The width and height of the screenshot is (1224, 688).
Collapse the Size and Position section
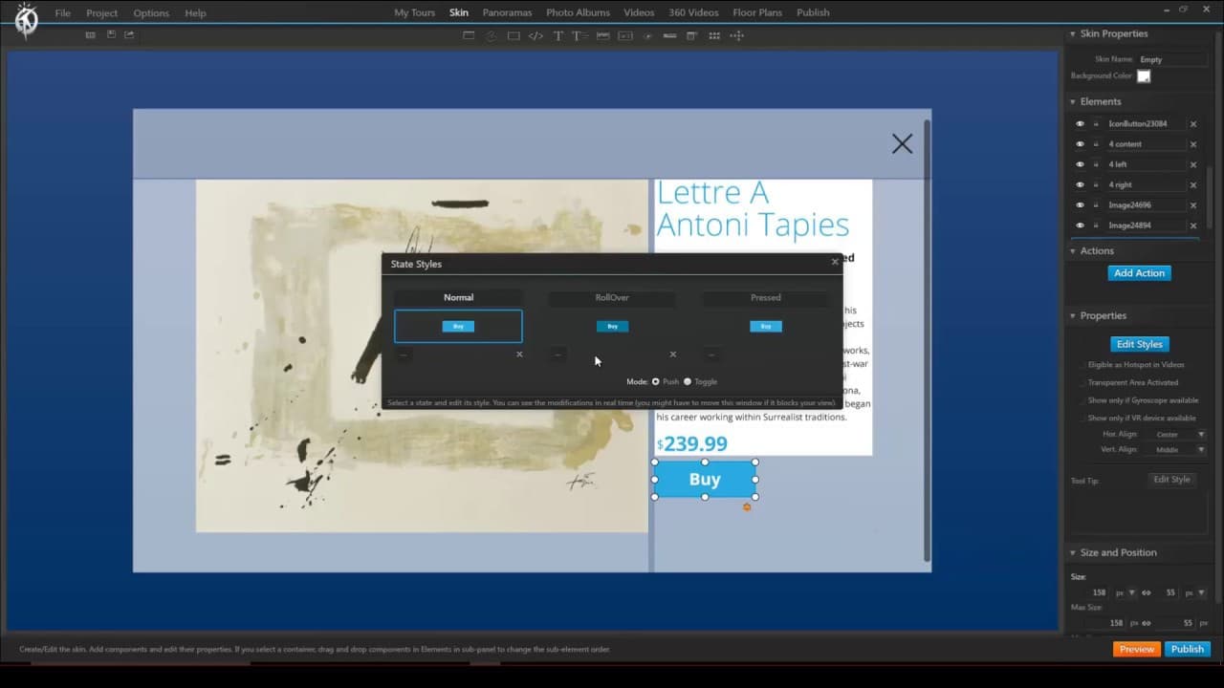(x=1073, y=553)
